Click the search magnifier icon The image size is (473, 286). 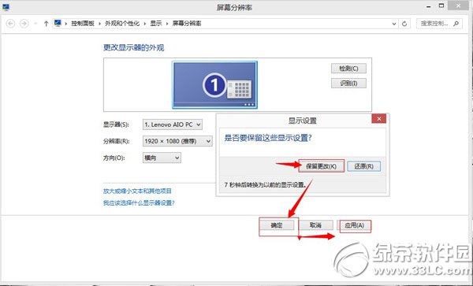[456, 24]
